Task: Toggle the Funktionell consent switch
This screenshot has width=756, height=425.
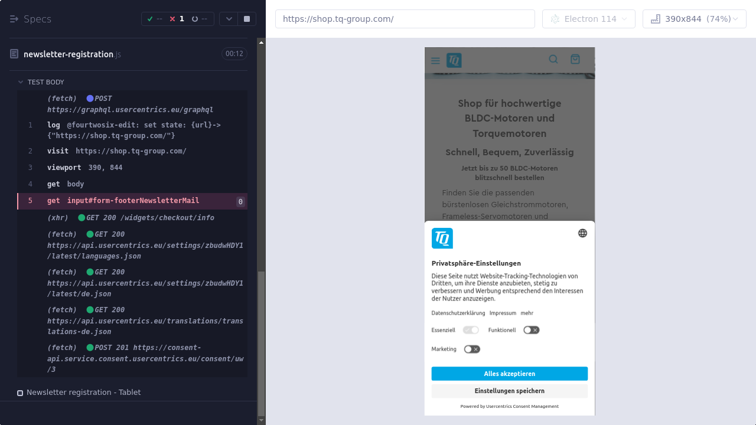Action: pos(531,330)
